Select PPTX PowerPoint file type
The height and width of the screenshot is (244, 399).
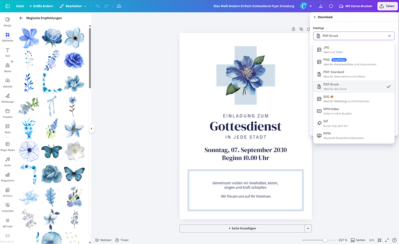(354, 136)
